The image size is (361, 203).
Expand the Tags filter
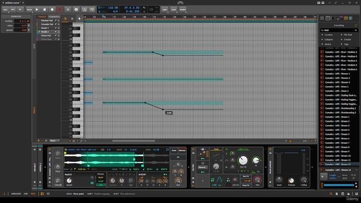(x=346, y=44)
